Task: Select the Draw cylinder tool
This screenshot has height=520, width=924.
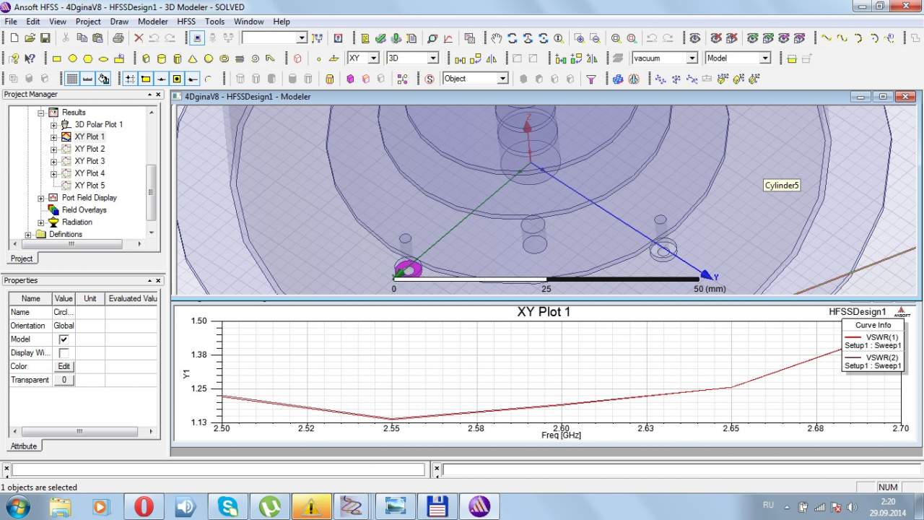Action: click(x=161, y=58)
